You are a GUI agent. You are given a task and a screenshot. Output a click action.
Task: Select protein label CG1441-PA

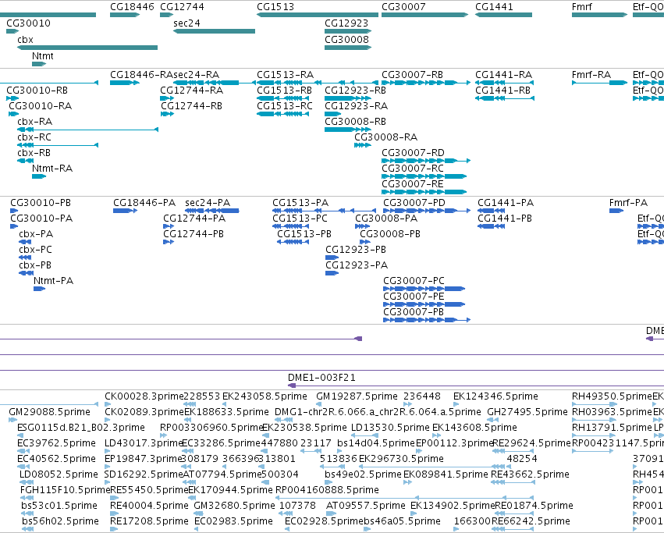click(x=506, y=203)
